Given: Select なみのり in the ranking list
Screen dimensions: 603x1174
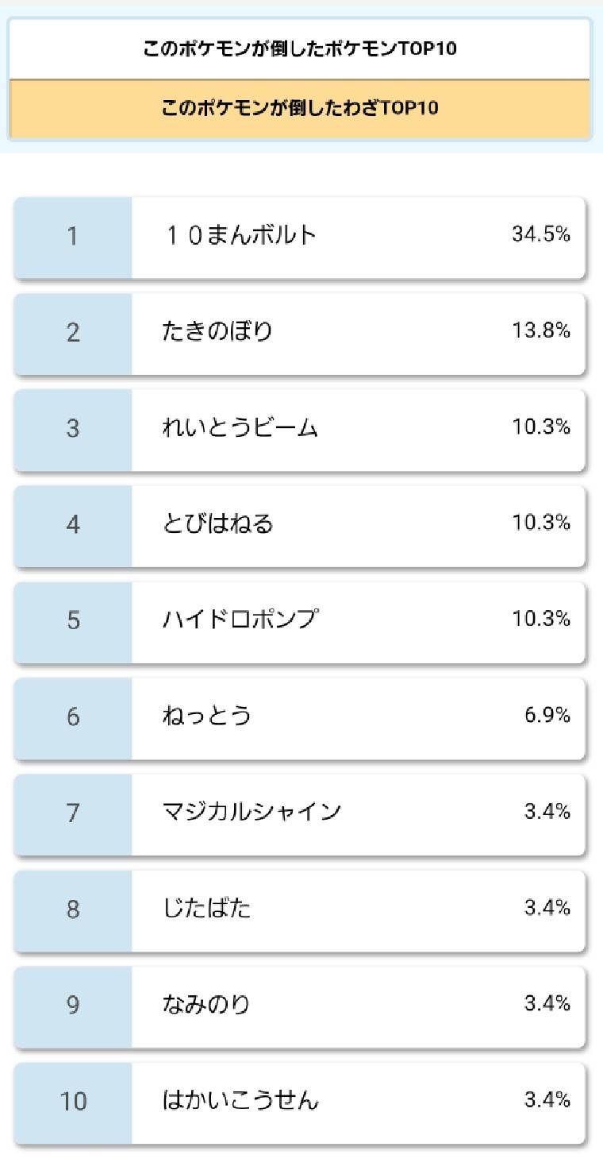Looking at the screenshot, I should [x=299, y=1007].
